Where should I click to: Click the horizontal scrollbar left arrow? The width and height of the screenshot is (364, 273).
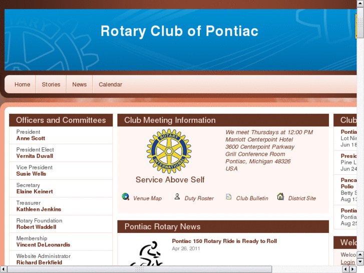pyautogui.click(x=3, y=269)
